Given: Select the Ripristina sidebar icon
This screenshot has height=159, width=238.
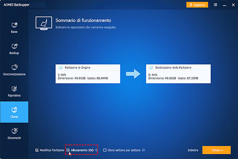Looking at the screenshot, I should tap(14, 91).
